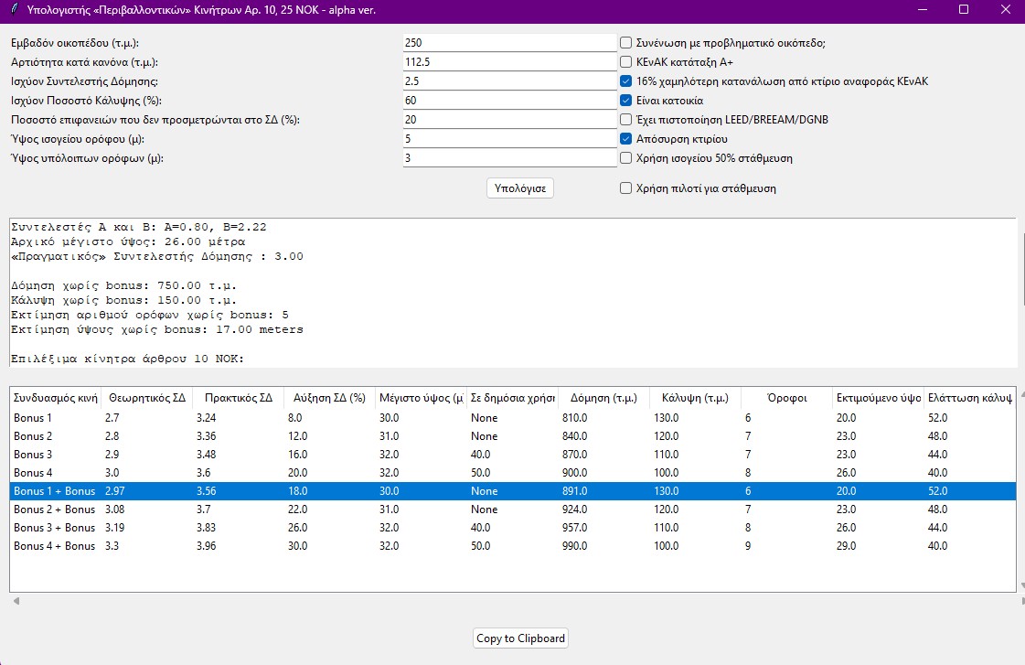1025x665 pixels.
Task: Check 'Χρήση πιλοτί για στάθμευση' option
Action: point(625,188)
